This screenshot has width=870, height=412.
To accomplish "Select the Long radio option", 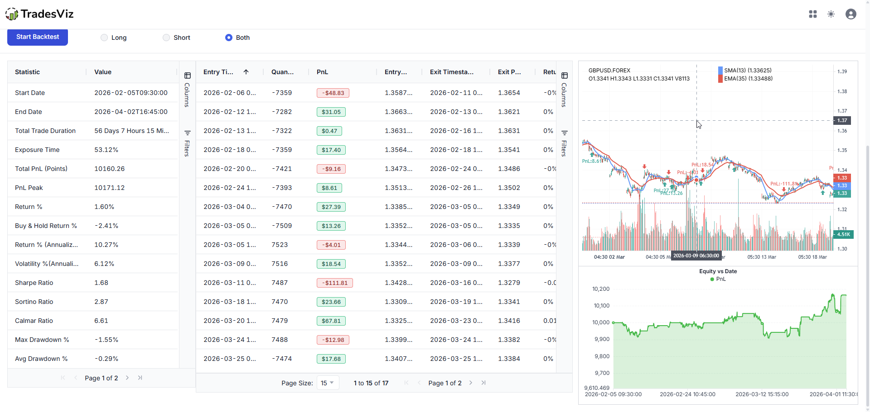I will point(104,38).
